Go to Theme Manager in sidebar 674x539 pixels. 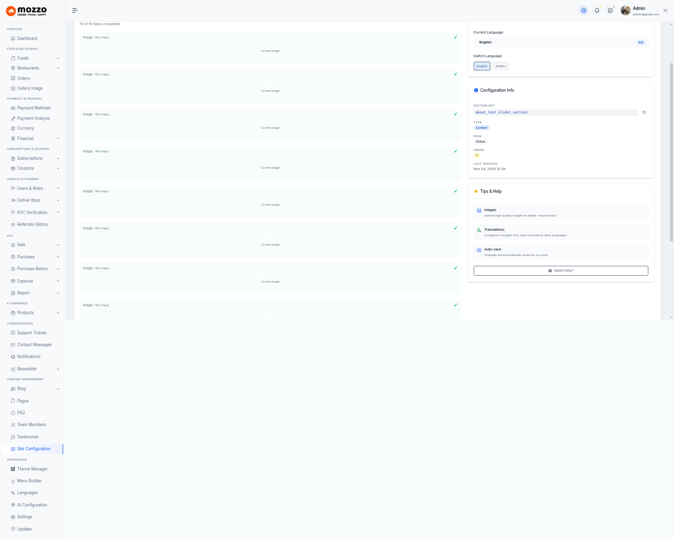[32, 469]
